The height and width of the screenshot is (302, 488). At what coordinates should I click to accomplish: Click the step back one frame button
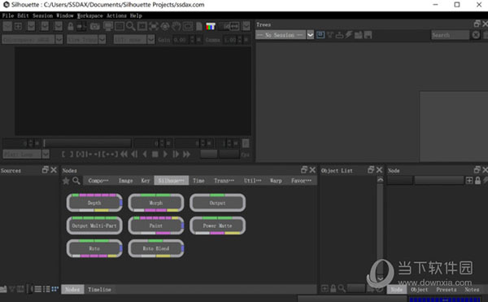[x=134, y=154]
